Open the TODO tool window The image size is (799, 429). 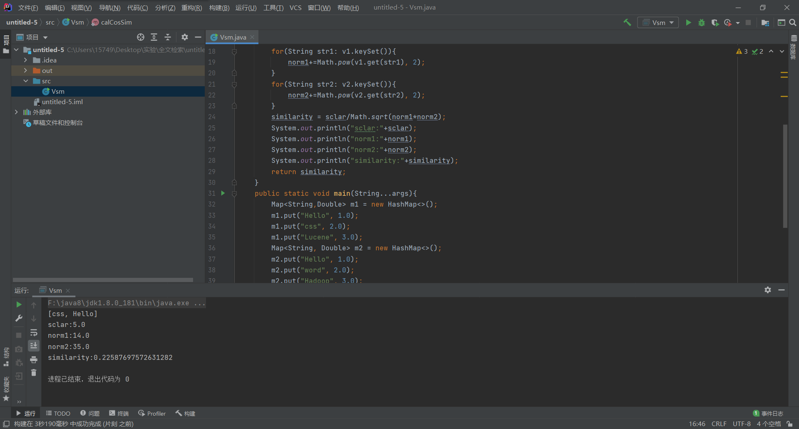58,413
